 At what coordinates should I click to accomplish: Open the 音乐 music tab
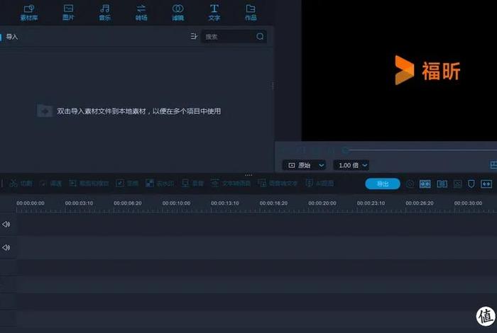point(104,13)
